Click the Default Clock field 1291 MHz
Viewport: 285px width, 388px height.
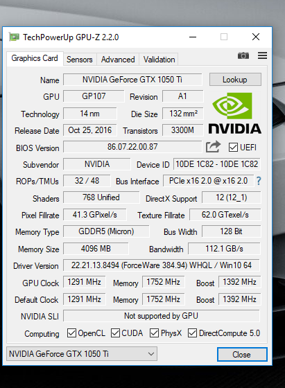pos(84,299)
